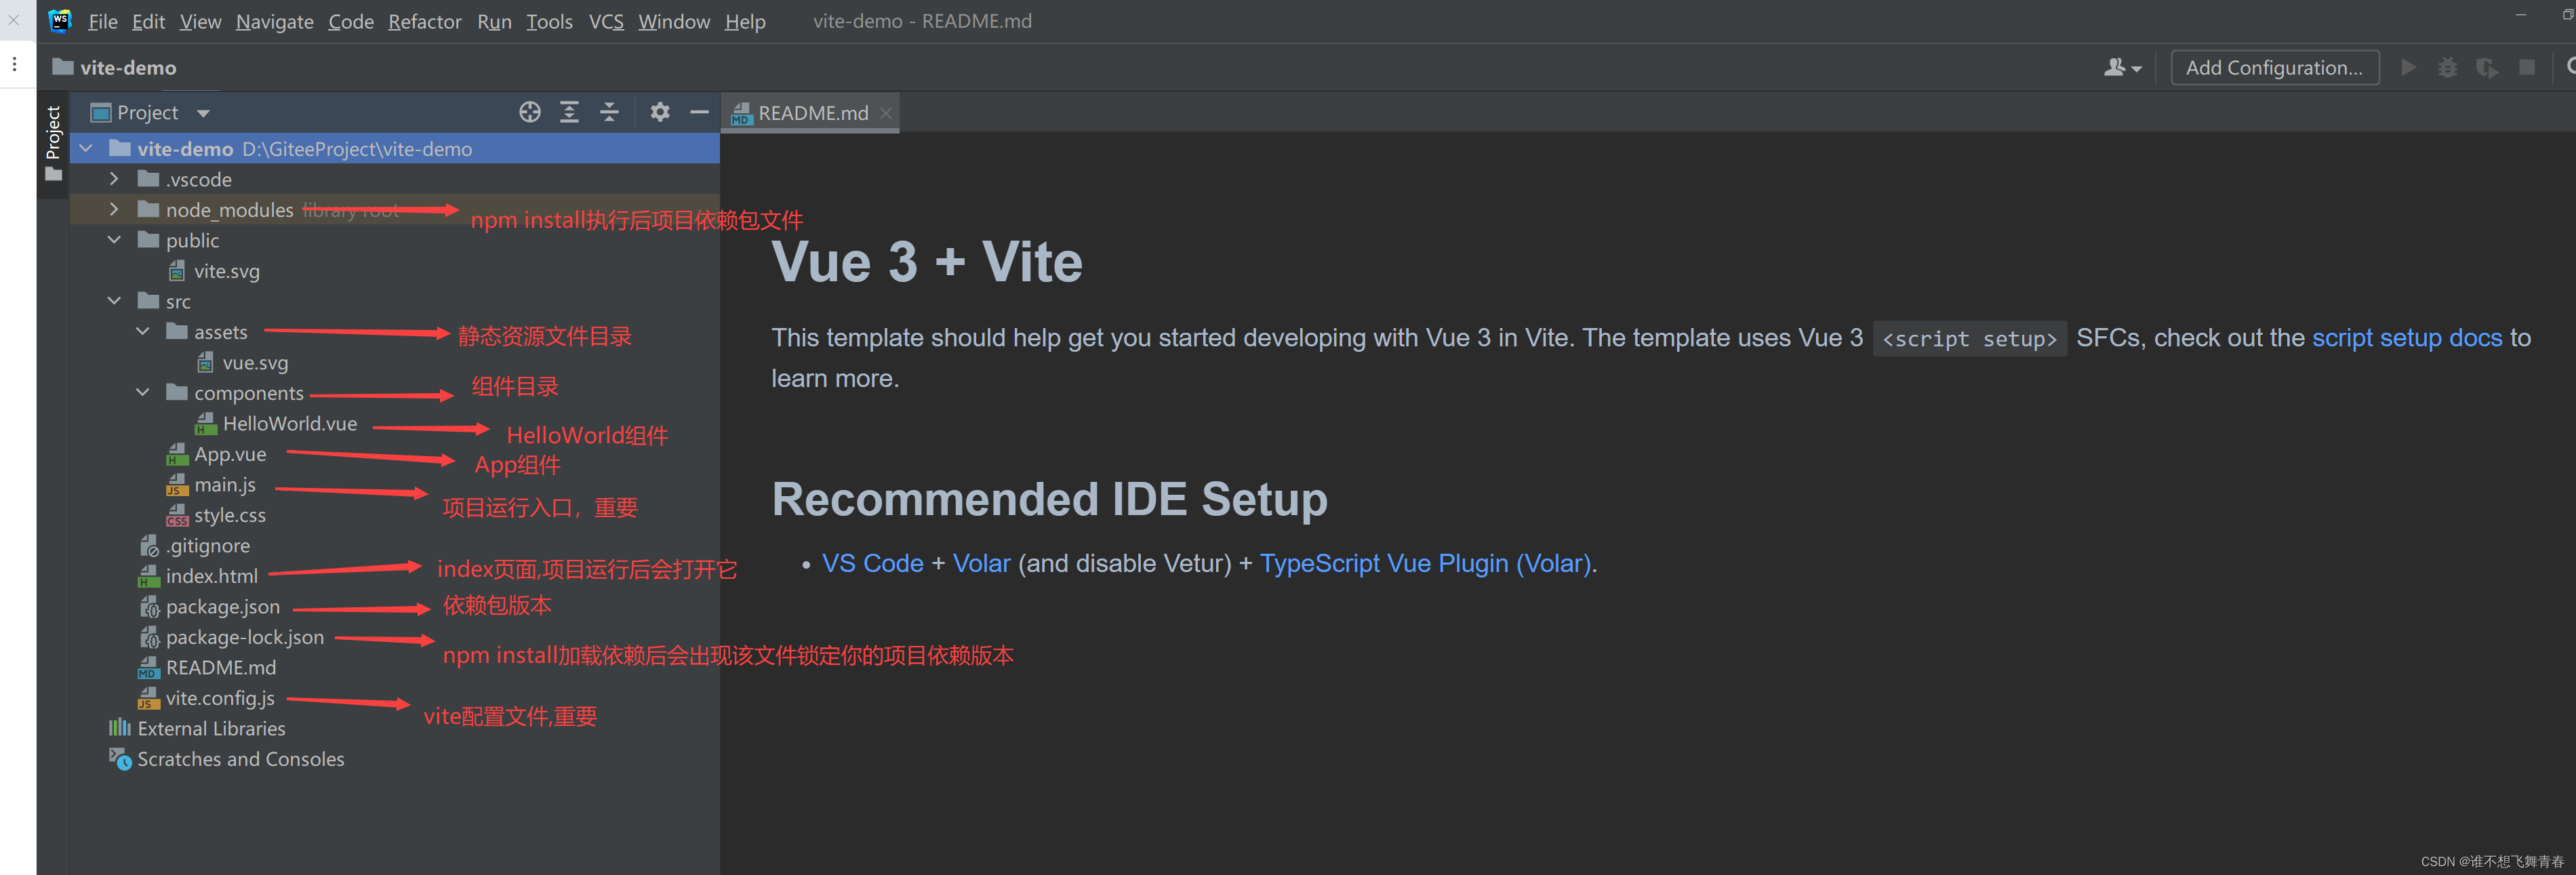Click the package.json file icon

[149, 607]
